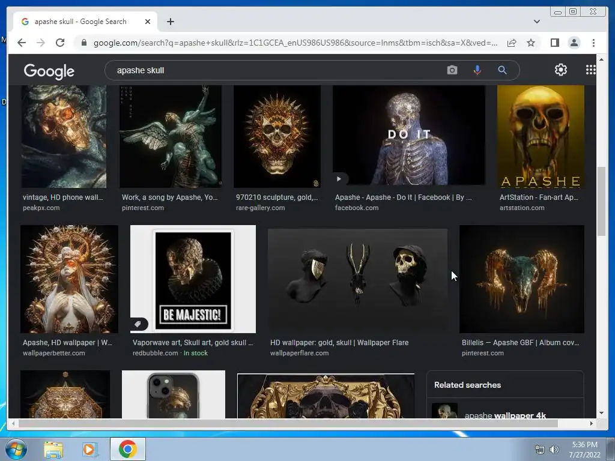The width and height of the screenshot is (615, 461).
Task: Expand tab search chevron
Action: point(536,22)
